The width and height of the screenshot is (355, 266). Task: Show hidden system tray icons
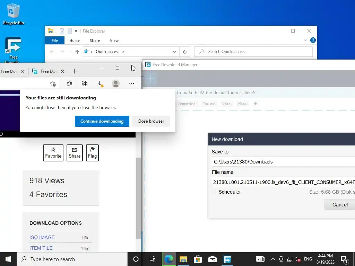coord(273,259)
